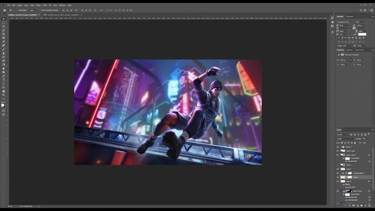The height and width of the screenshot is (211, 375).
Task: Select the Rectangular Marquee tool
Action: [x=4, y=22]
